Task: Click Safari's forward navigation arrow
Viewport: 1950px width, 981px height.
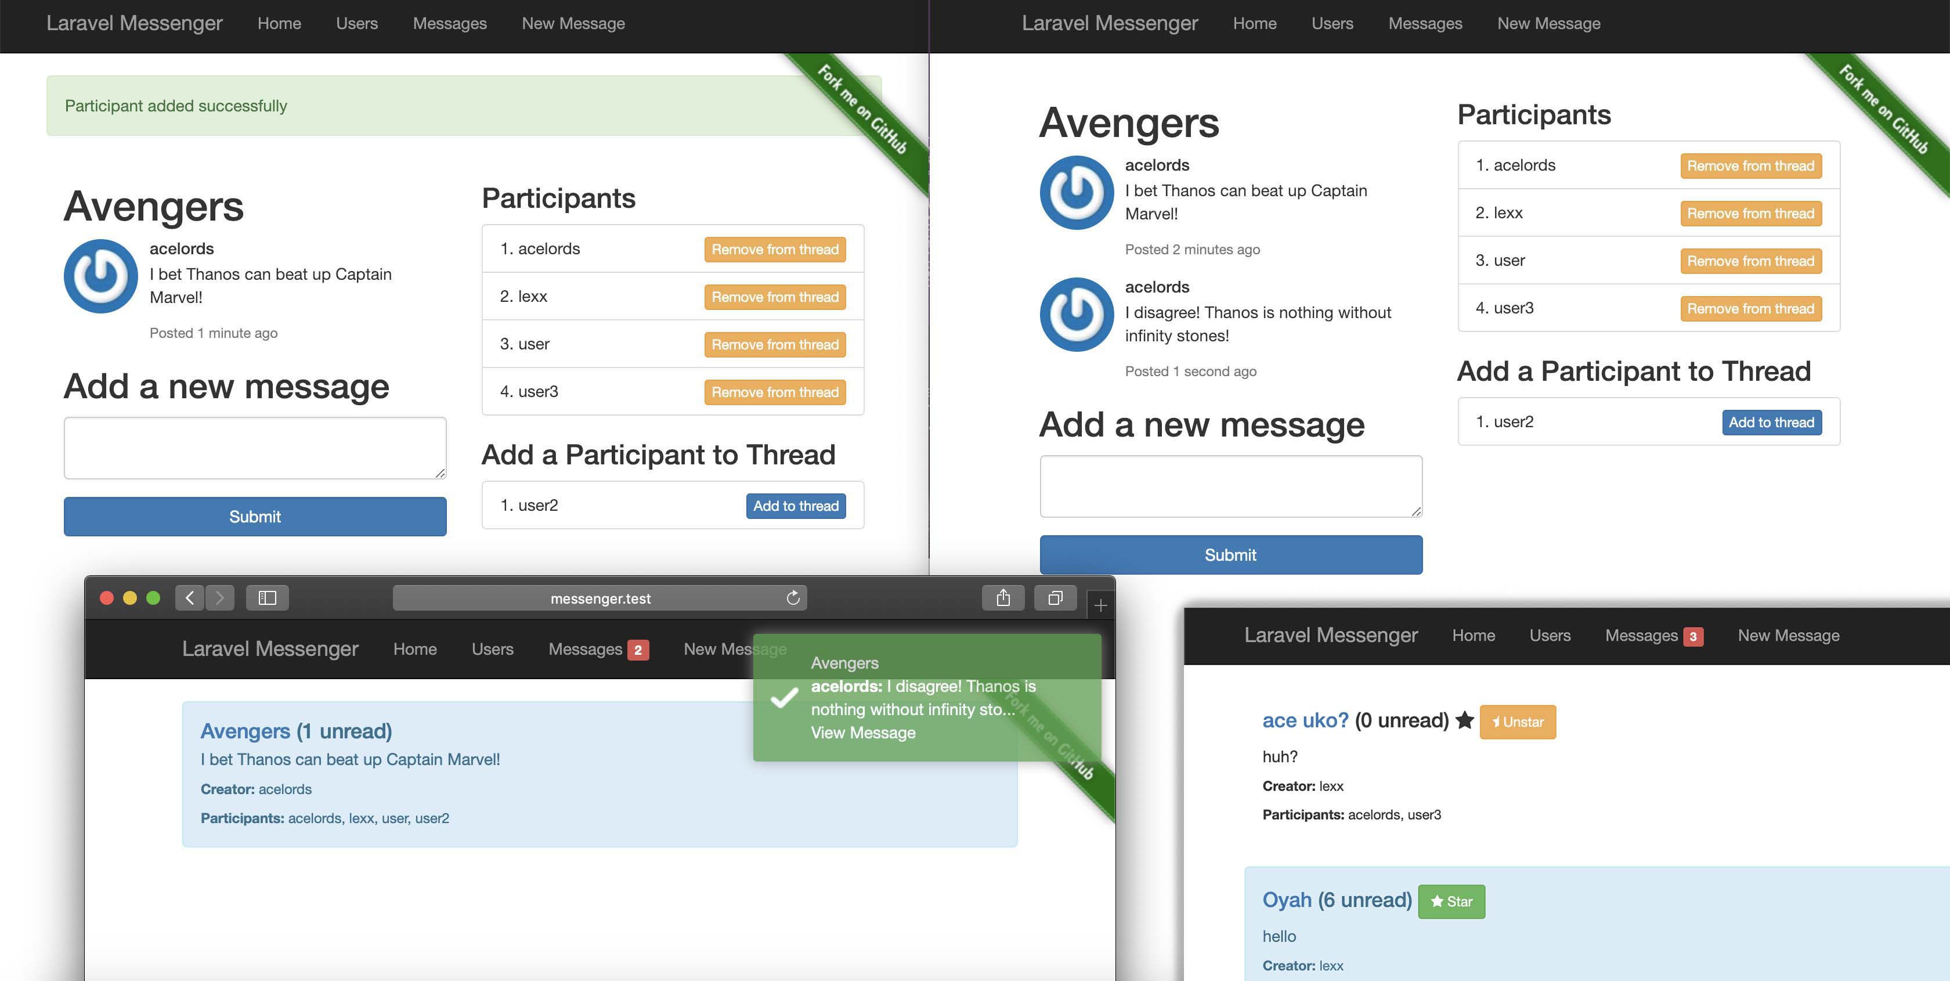Action: pos(219,598)
